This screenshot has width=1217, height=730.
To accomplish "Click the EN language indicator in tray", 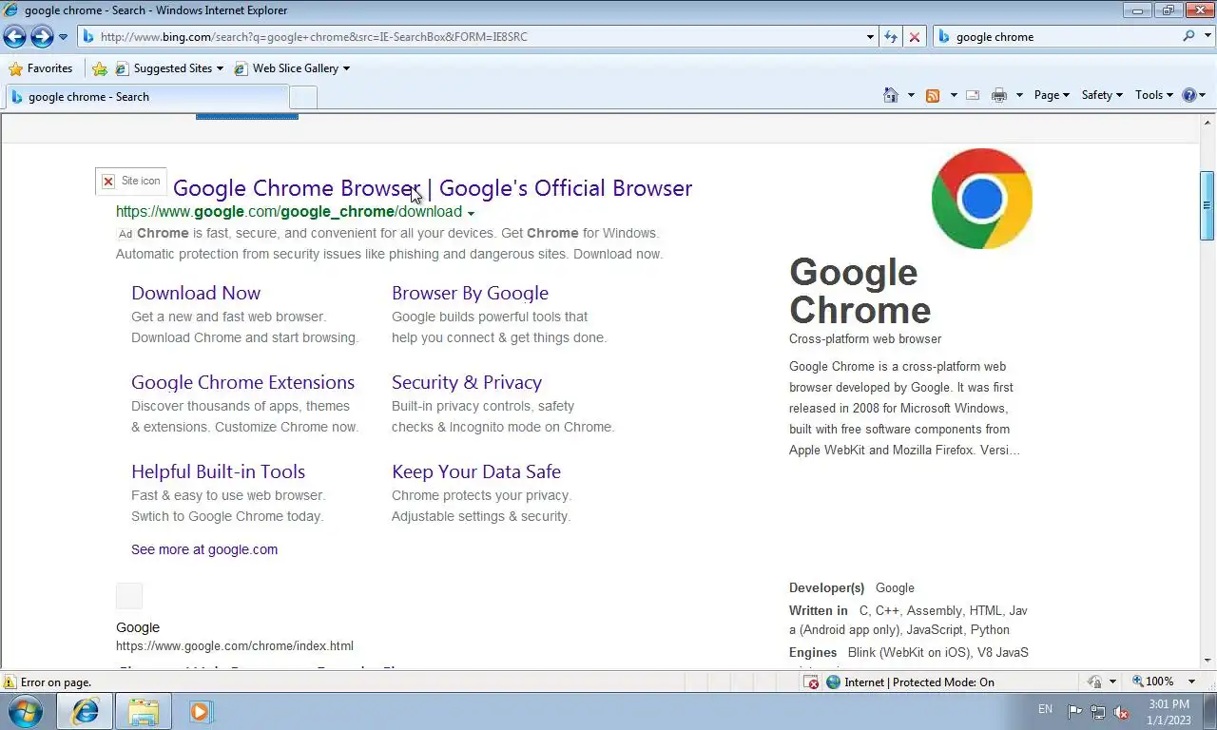I will click(1045, 710).
